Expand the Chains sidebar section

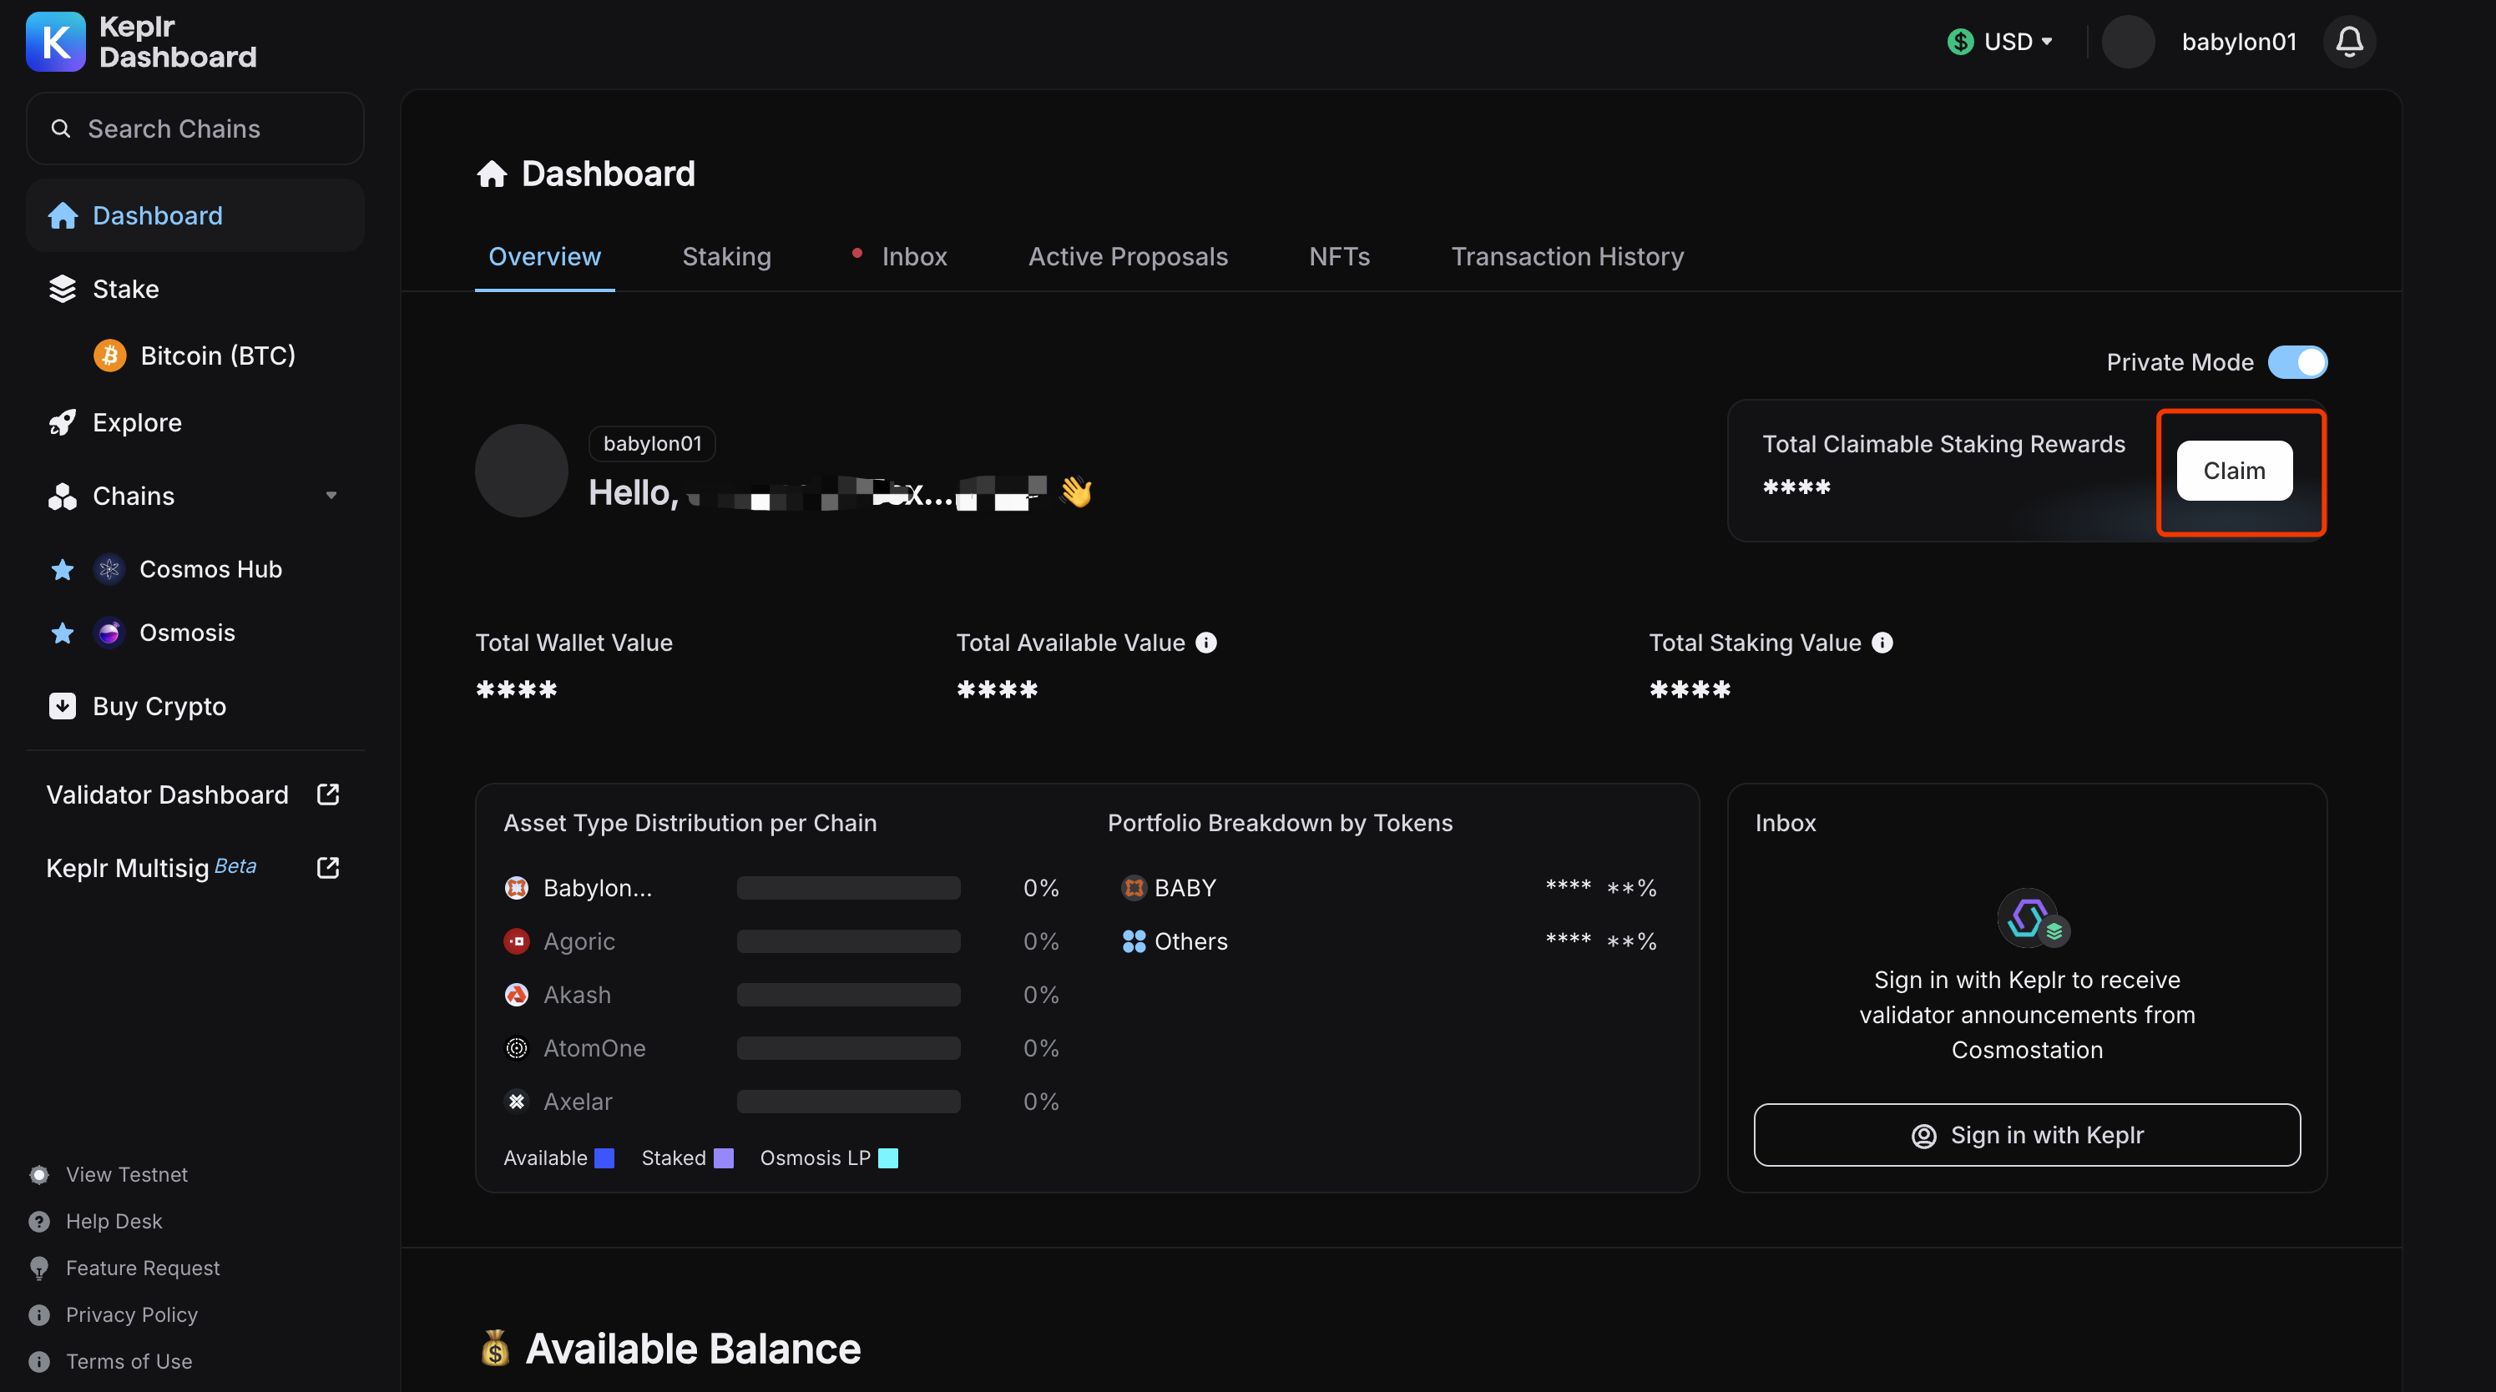(331, 496)
